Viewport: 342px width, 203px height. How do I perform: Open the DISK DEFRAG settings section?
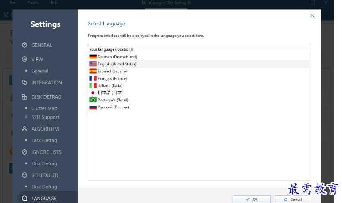[x=47, y=97]
